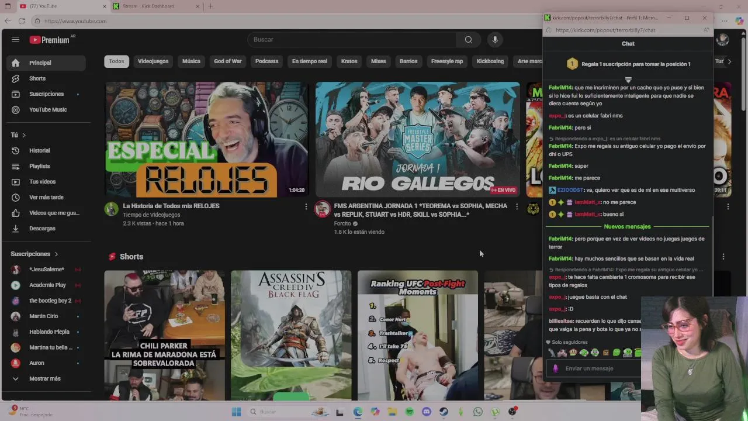Open Ranking UFC Post-Fight Moments Short

(x=418, y=335)
